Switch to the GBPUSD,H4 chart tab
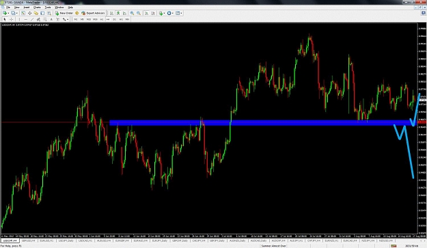This screenshot has width=427, height=248. [28, 241]
